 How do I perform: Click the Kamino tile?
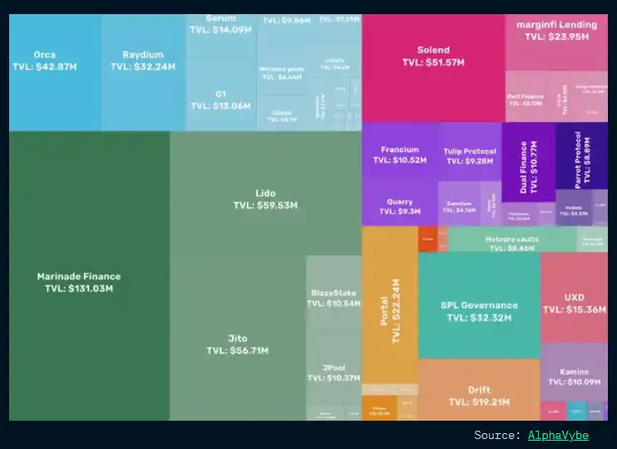(574, 376)
